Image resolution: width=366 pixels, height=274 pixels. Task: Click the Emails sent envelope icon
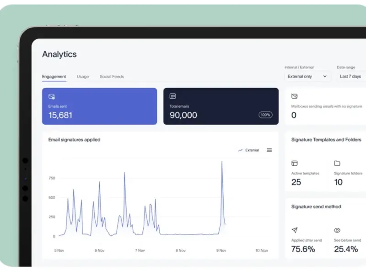[x=52, y=96]
